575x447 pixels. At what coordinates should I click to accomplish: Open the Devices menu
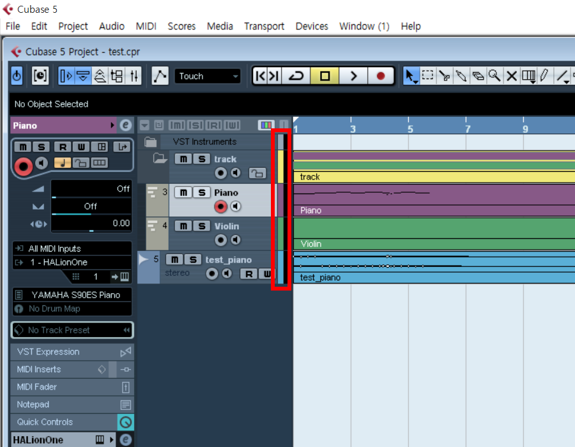[x=312, y=26]
